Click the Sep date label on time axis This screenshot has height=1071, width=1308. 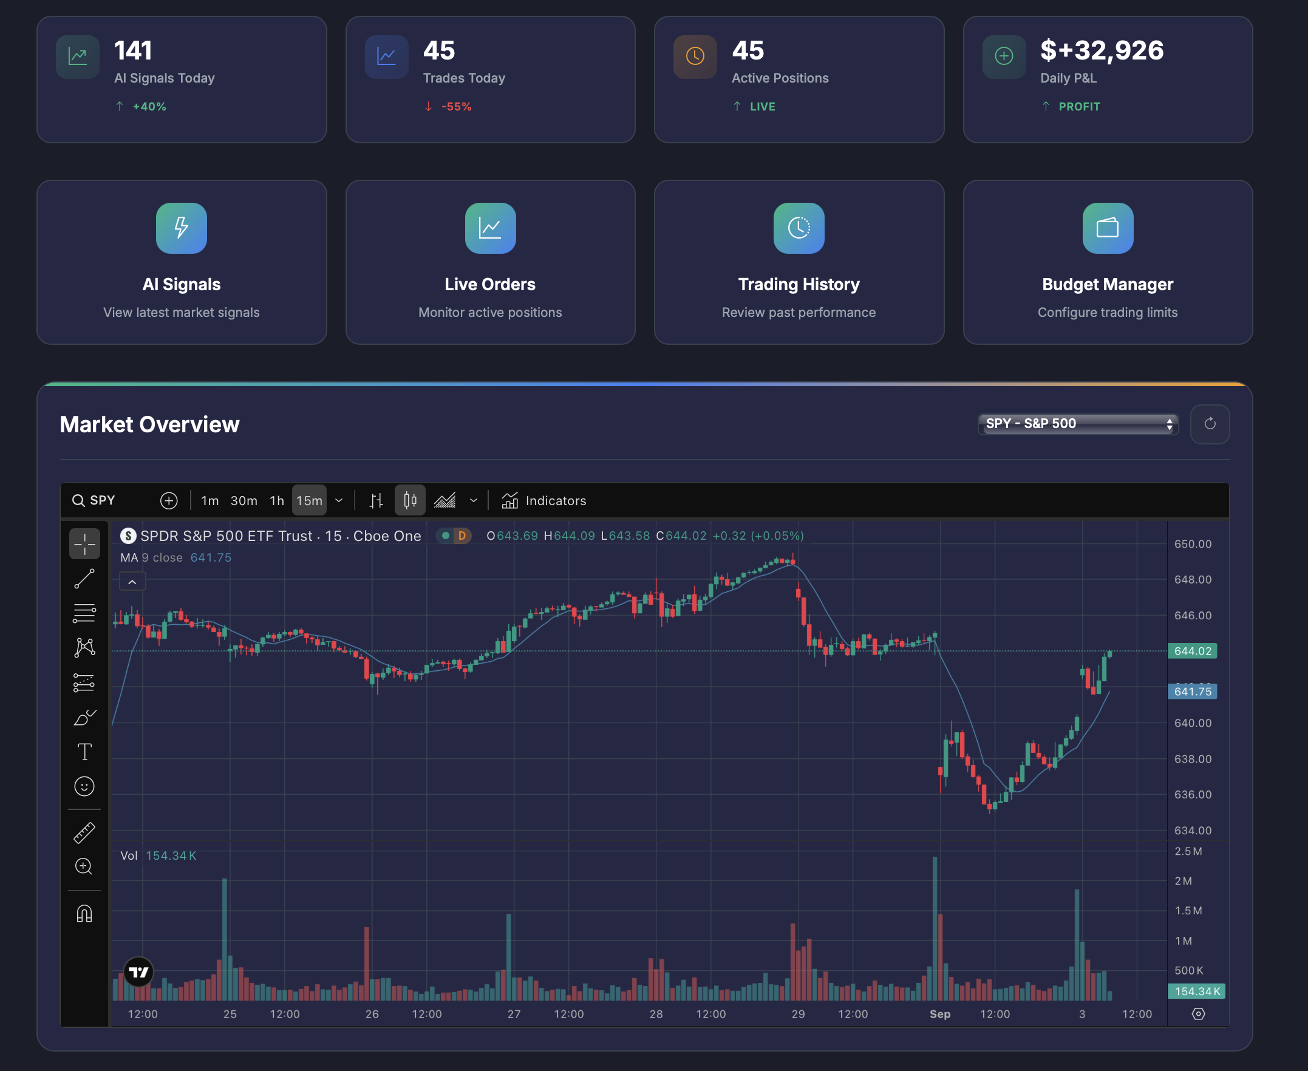939,1015
